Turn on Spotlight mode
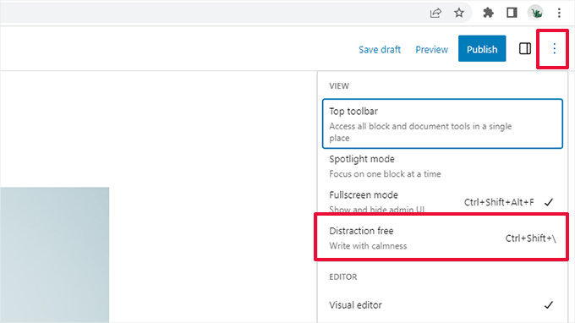575x323 pixels. 442,166
